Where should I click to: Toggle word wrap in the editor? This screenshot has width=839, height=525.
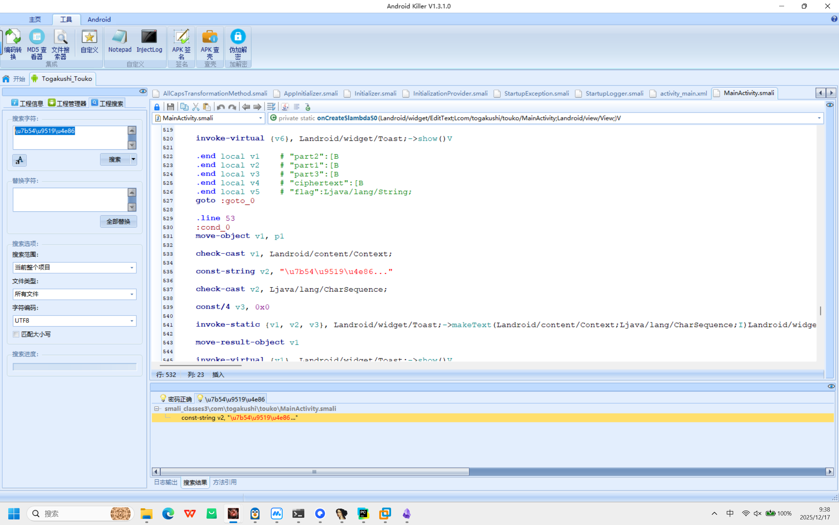point(271,107)
